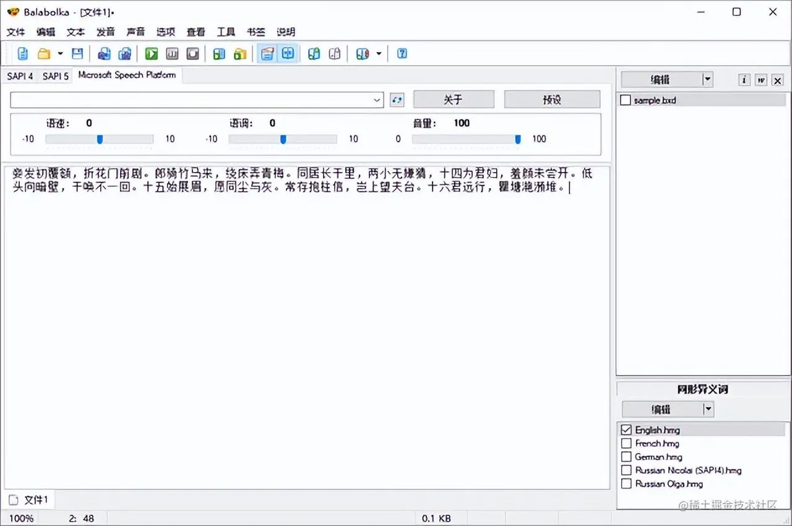The height and width of the screenshot is (526, 792).
Task: Create a new file with toolbar icon
Action: point(23,54)
